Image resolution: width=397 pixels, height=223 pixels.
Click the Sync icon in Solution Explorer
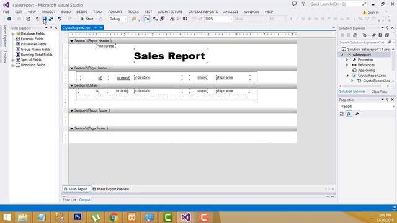[373, 35]
